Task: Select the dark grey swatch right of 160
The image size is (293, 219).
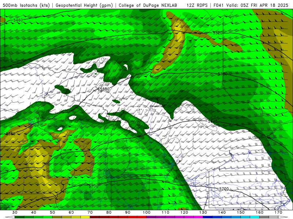Action: pos(264,217)
